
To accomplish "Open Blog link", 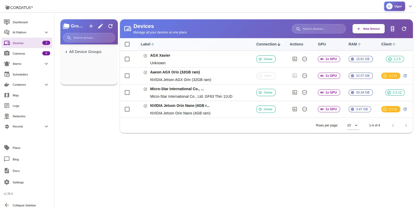I will click(27, 159).
